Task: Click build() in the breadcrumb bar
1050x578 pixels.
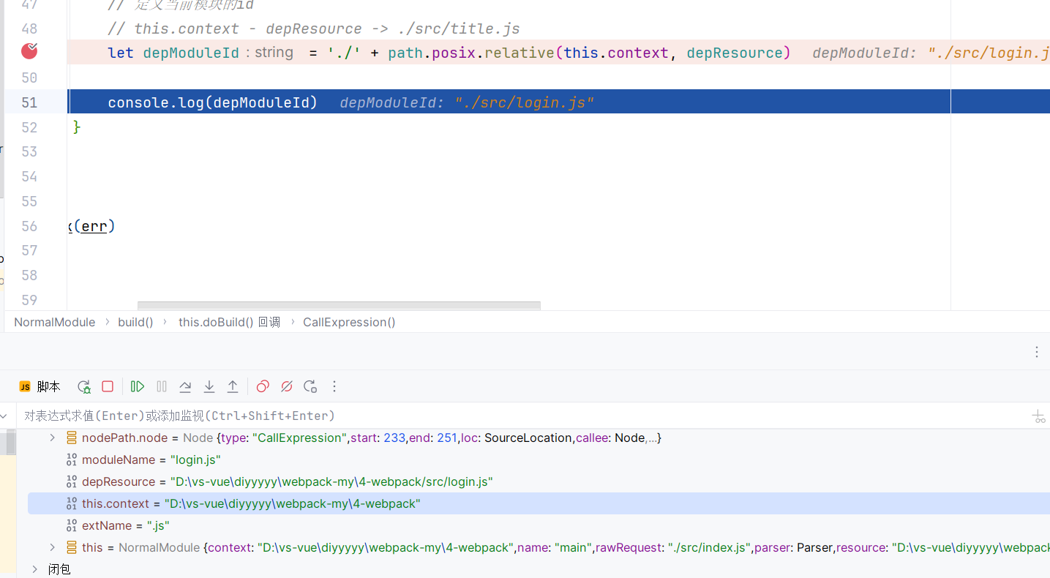Action: point(135,322)
